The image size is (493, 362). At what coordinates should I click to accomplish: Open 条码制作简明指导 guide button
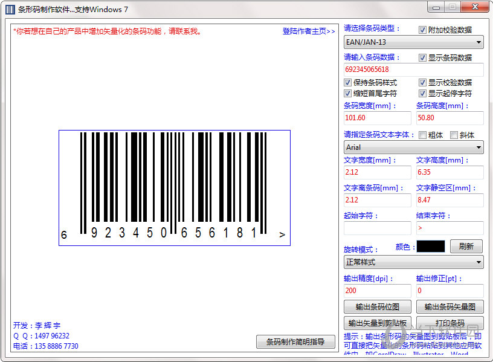pyautogui.click(x=295, y=342)
